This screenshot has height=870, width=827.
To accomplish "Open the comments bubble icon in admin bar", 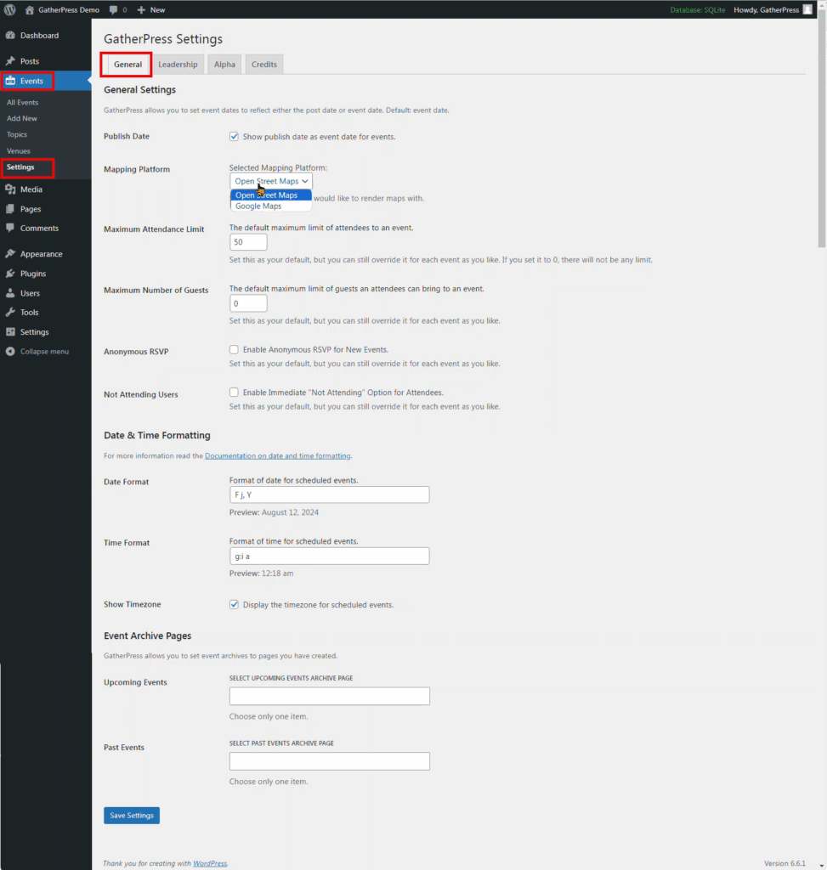I will tap(114, 9).
